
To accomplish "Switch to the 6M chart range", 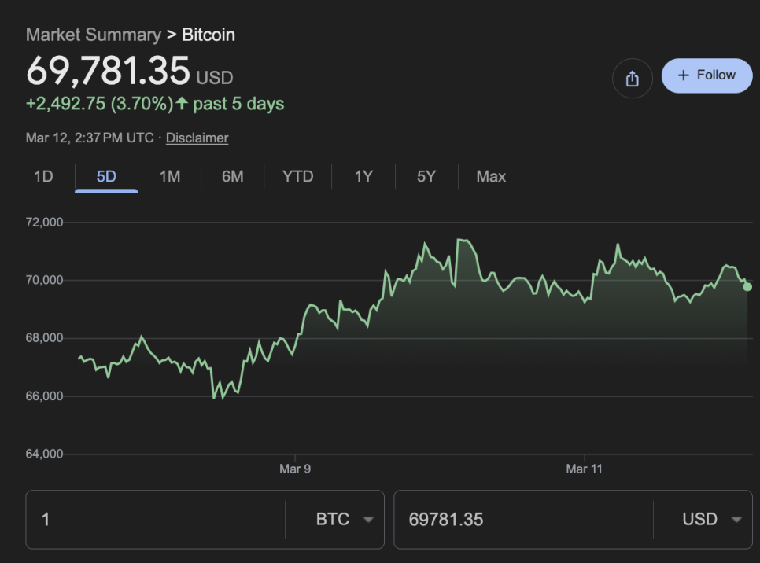I will (232, 177).
